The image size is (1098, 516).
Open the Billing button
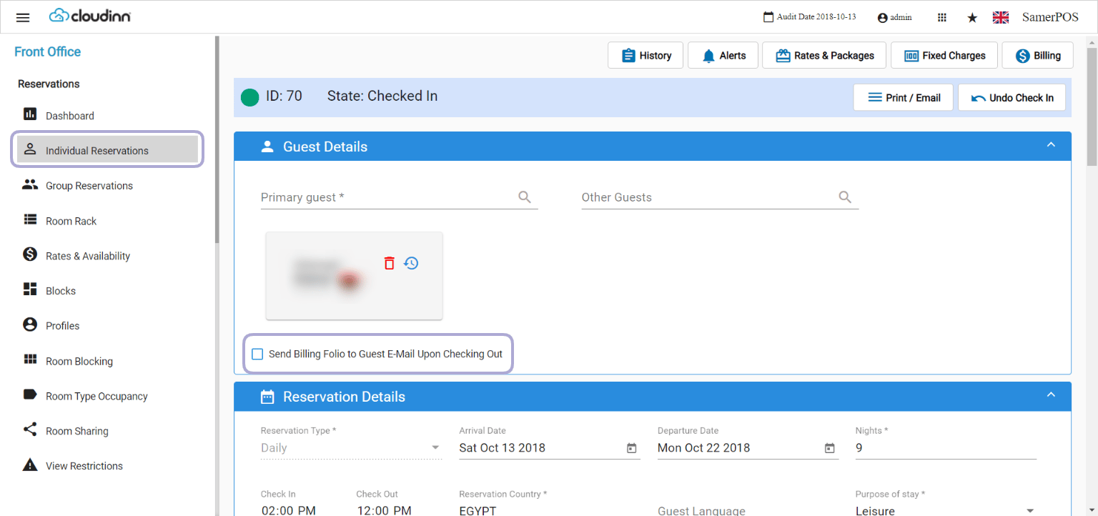1037,55
